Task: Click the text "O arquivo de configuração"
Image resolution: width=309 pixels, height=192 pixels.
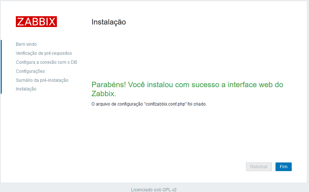Action: 117,104
